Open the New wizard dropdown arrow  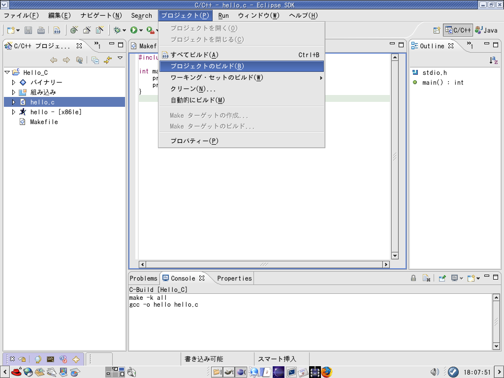[x=18, y=31]
